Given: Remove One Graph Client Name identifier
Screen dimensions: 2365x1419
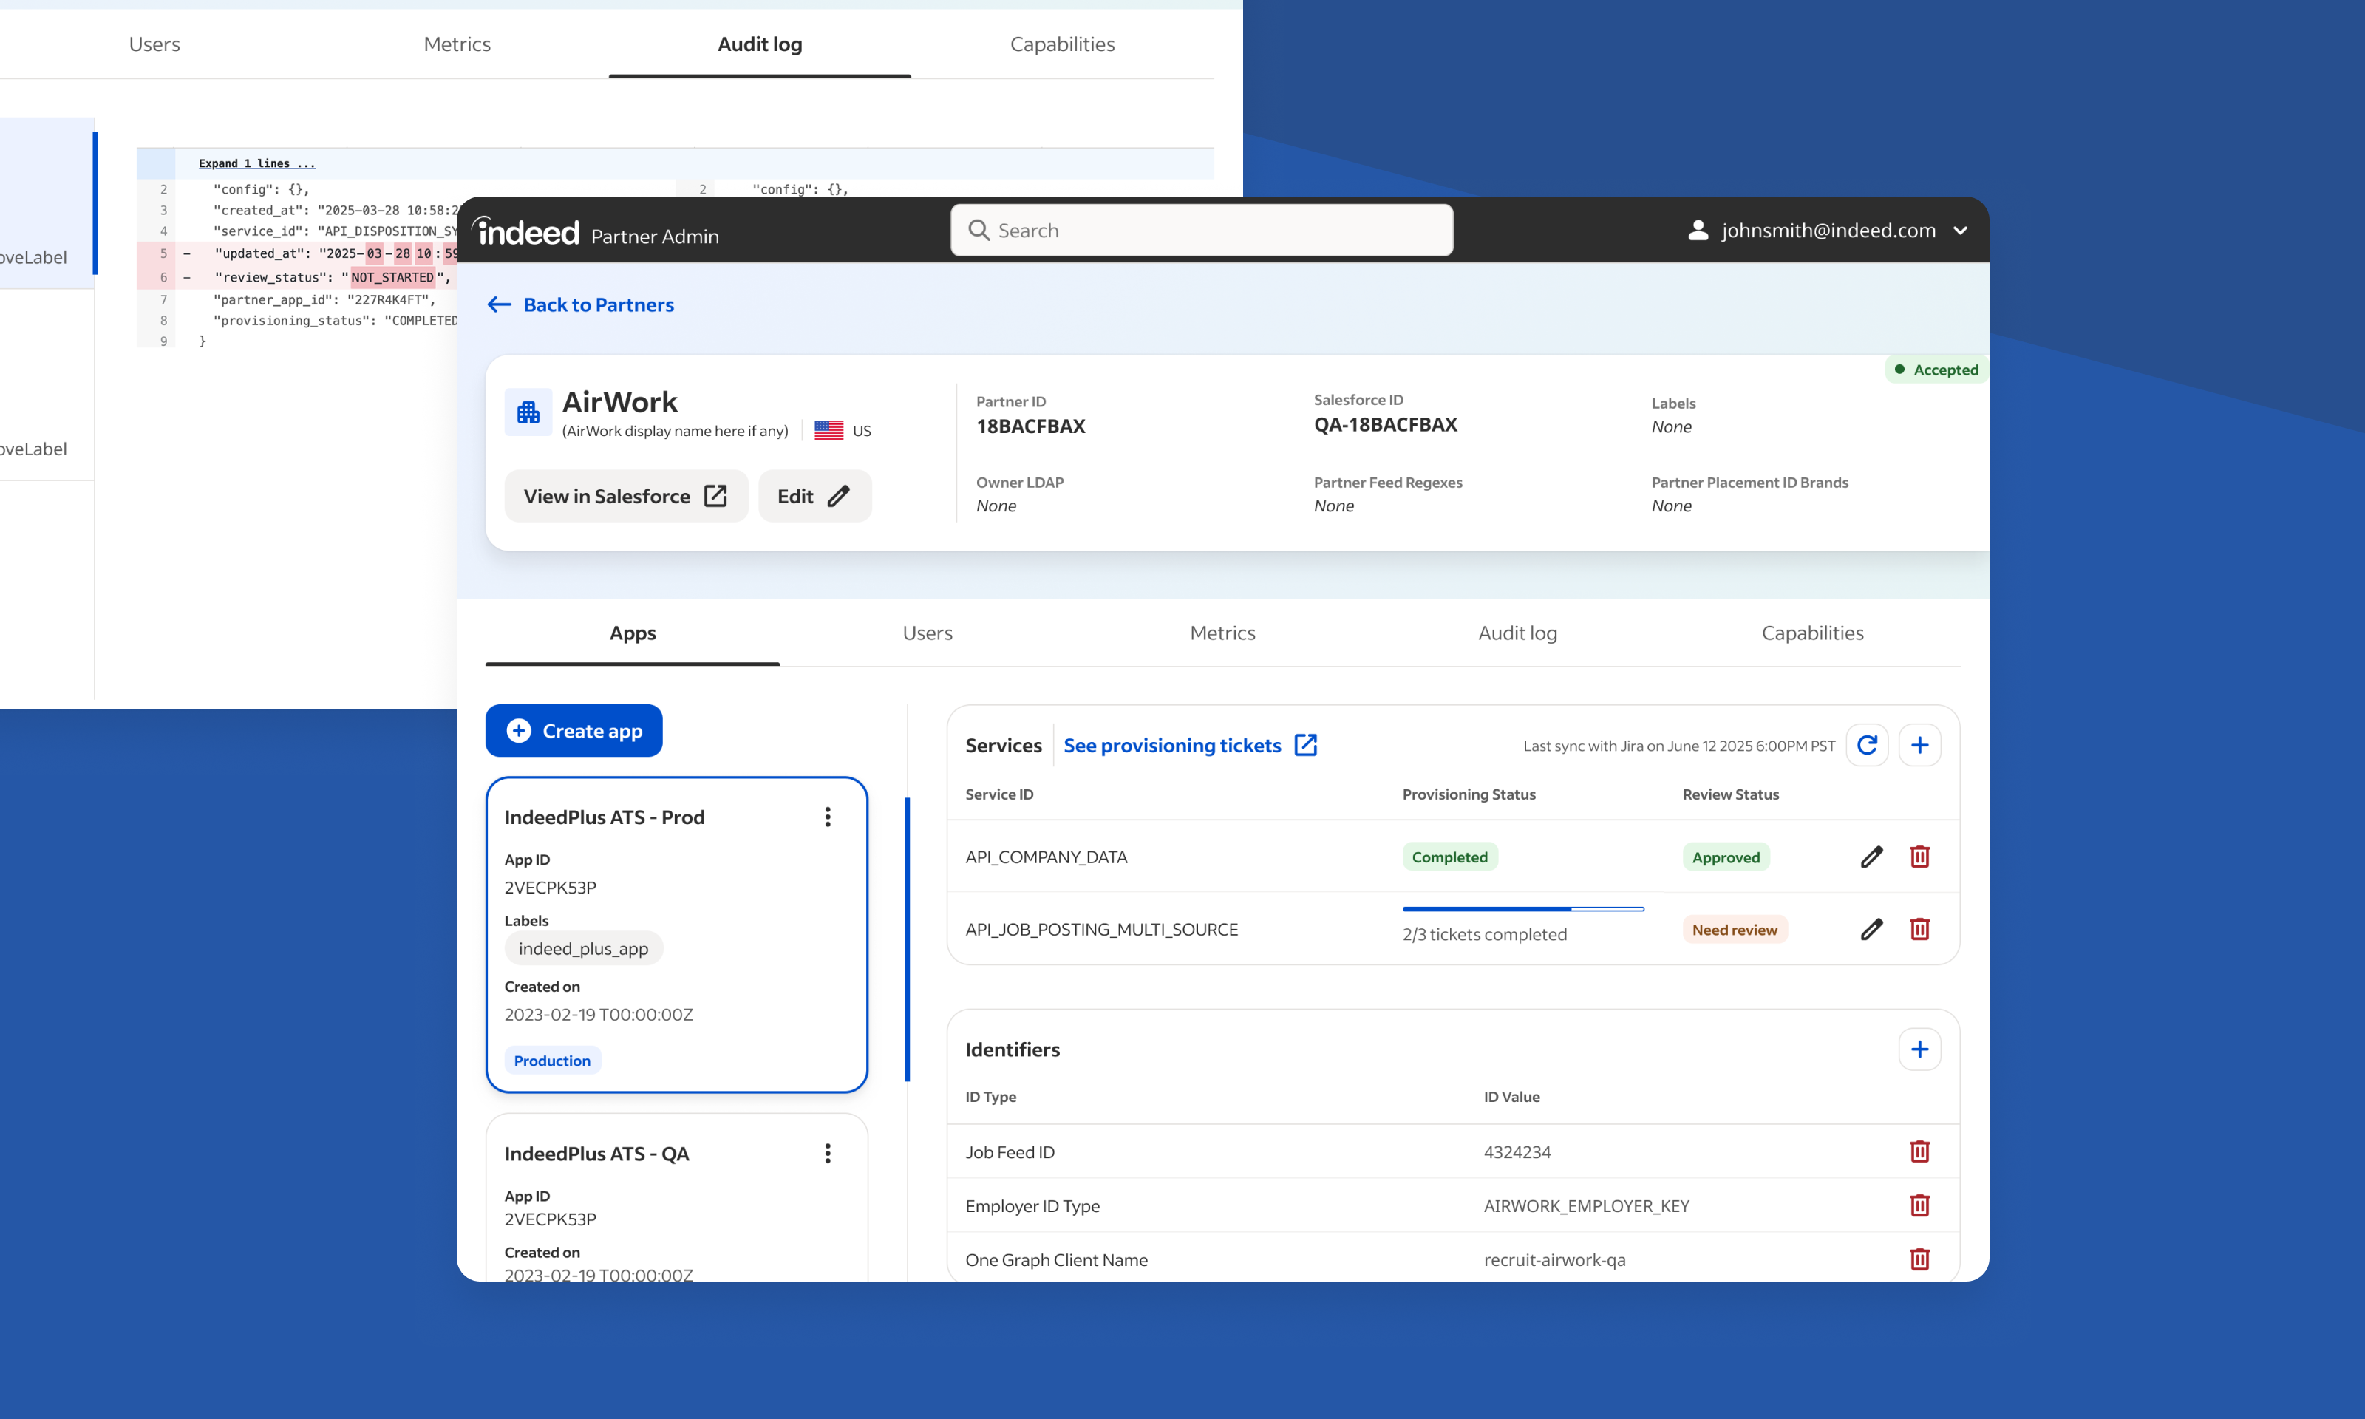Looking at the screenshot, I should pos(1919,1259).
